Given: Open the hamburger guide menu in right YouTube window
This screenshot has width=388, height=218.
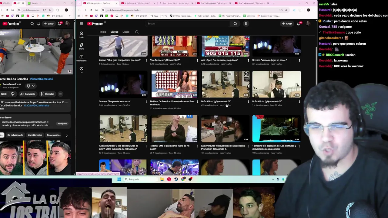Looking at the screenshot, I should (81, 24).
